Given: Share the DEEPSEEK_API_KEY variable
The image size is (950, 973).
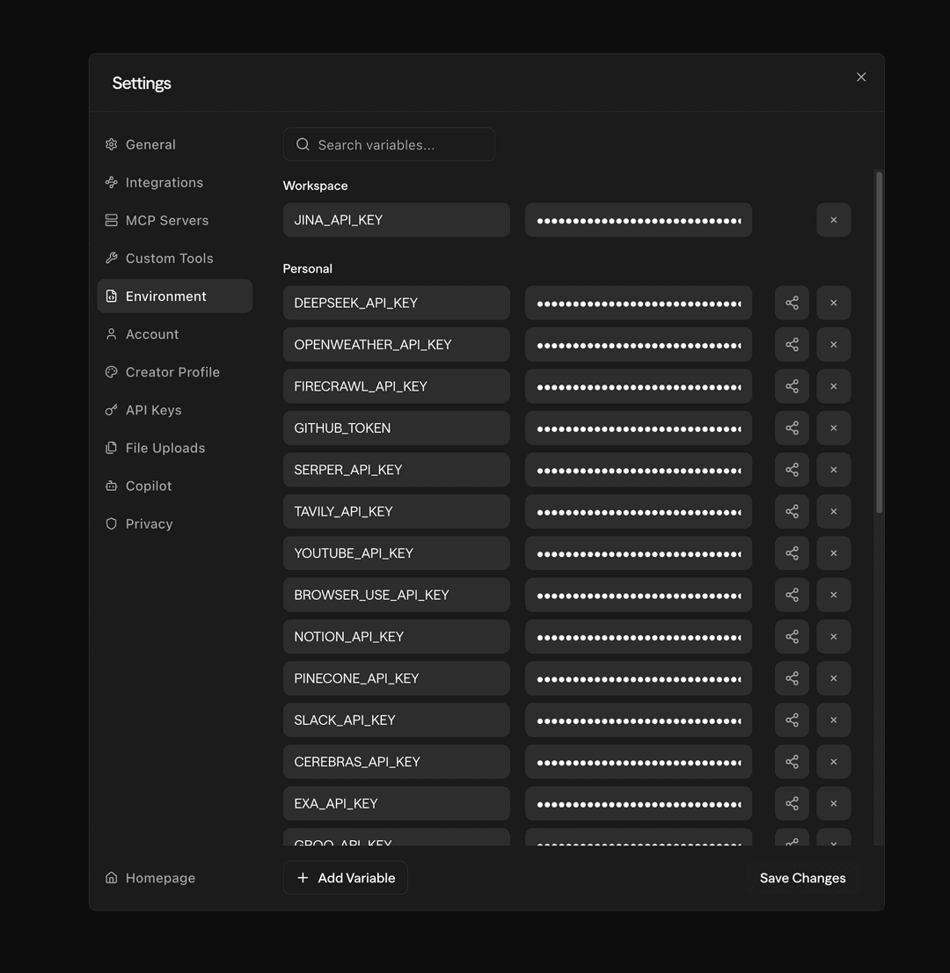Looking at the screenshot, I should (791, 302).
